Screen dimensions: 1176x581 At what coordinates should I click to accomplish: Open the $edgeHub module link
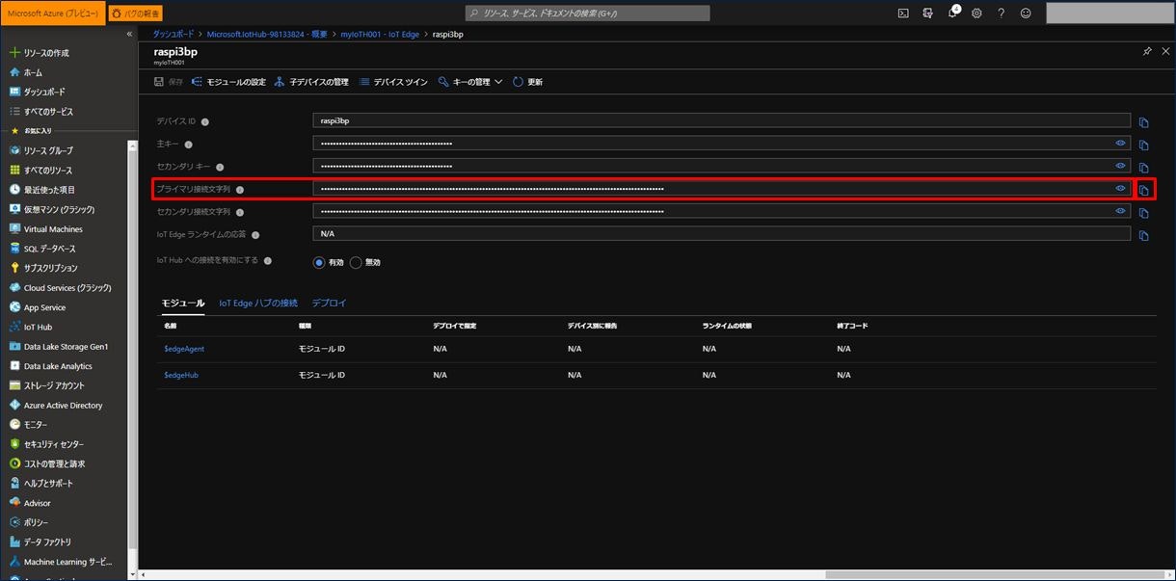(181, 375)
